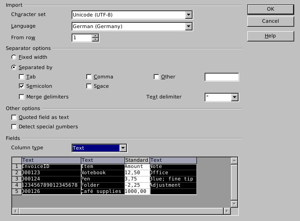This screenshot has width=300, height=221.
Task: Click the Other separator text field
Action: click(222, 77)
